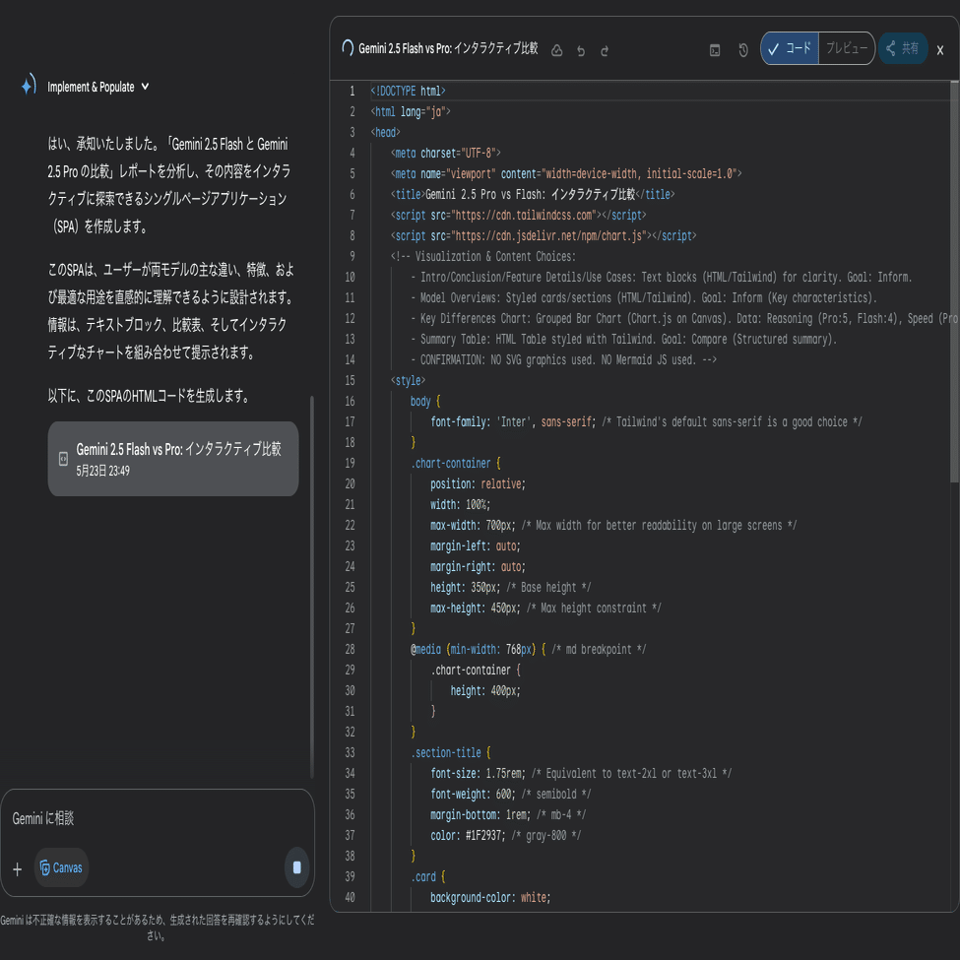The height and width of the screenshot is (960, 960).
Task: Click the '5月23日 23:49' timestamp
Action: click(x=102, y=471)
